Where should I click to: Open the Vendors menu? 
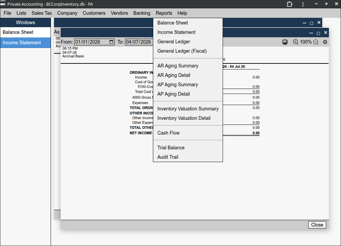point(119,13)
